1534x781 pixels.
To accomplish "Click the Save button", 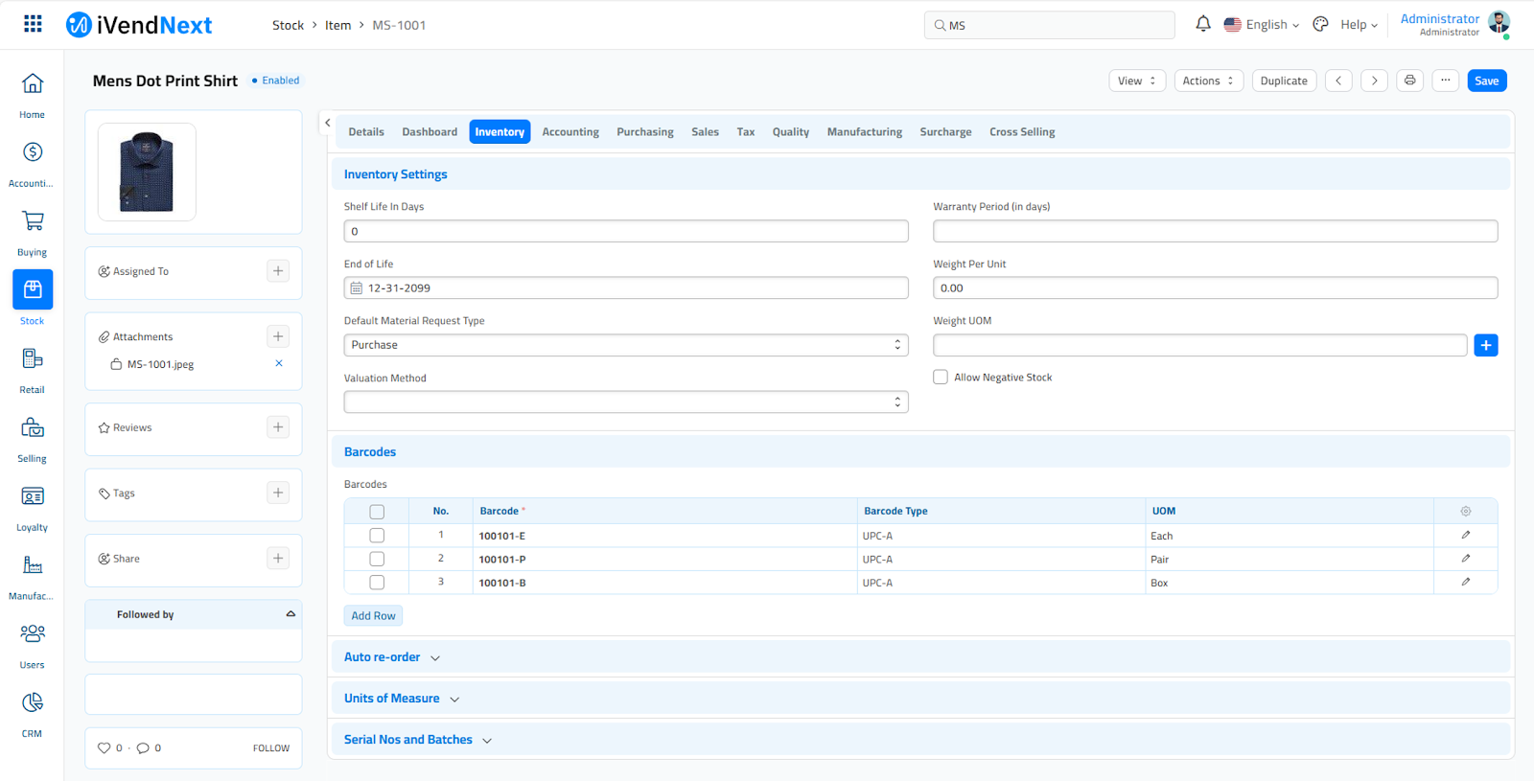I will (1486, 80).
